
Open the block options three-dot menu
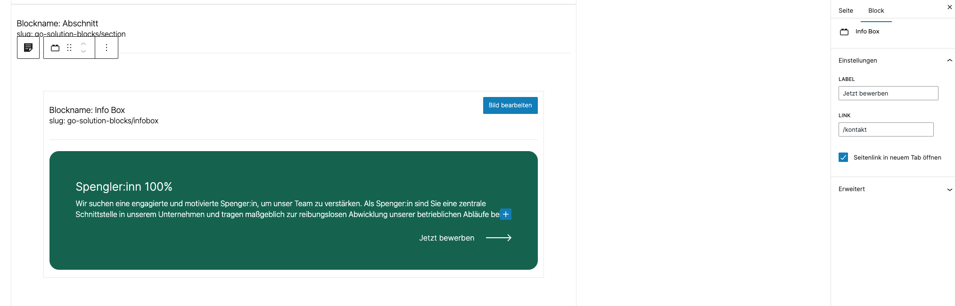pos(107,48)
